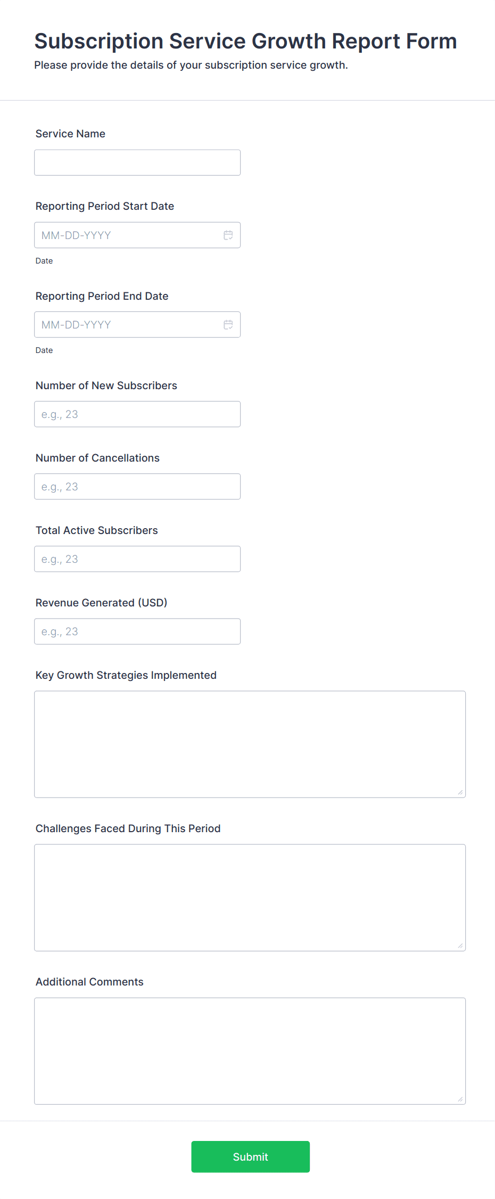
Task: Click the Total Active Subscribers input
Action: (137, 559)
